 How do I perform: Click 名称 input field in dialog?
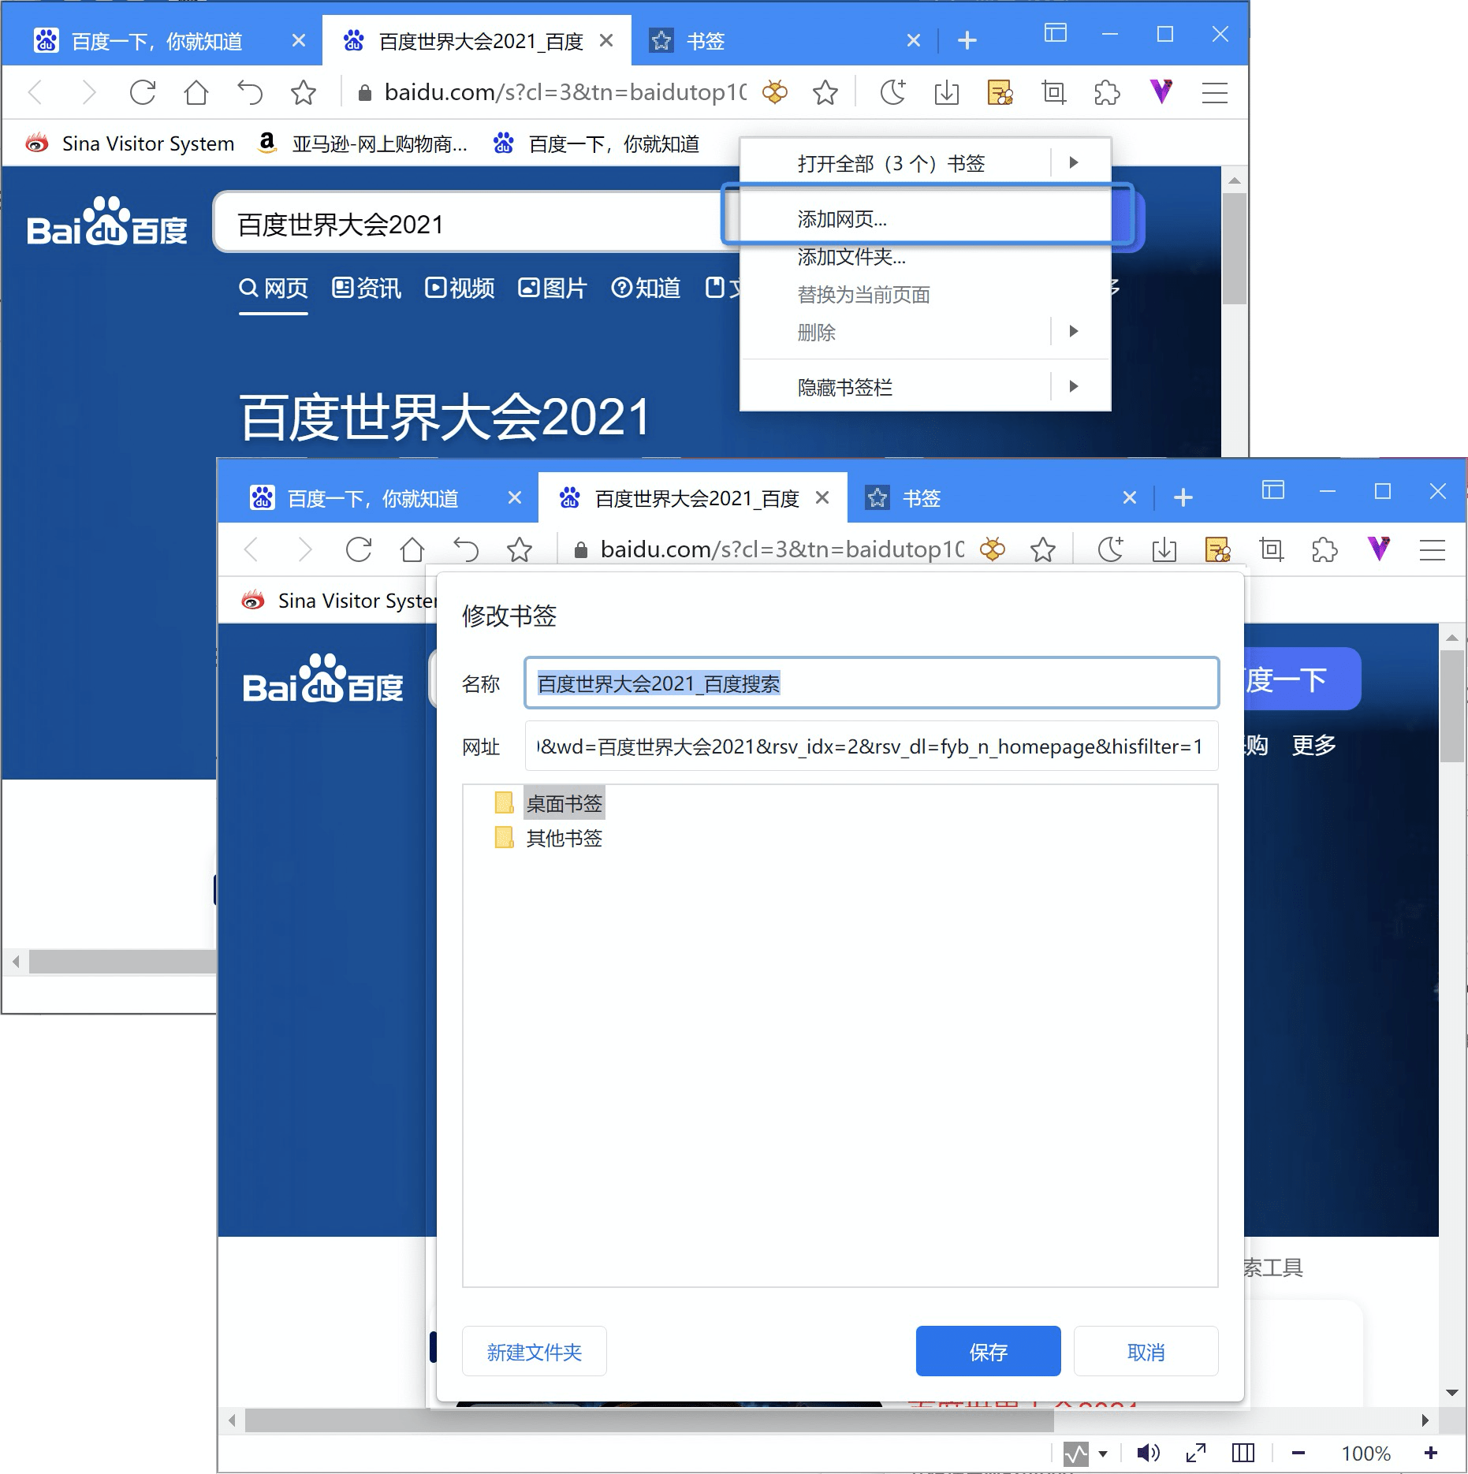coord(871,683)
